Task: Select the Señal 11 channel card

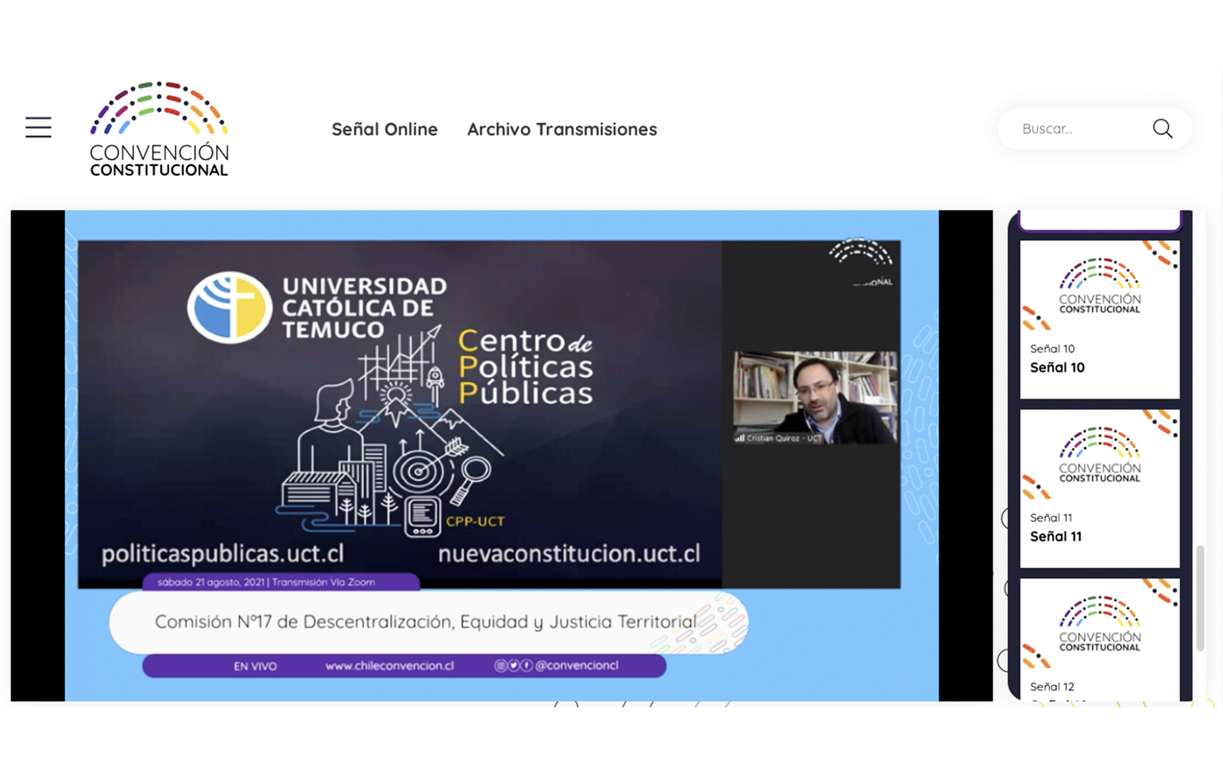Action: (x=1100, y=488)
